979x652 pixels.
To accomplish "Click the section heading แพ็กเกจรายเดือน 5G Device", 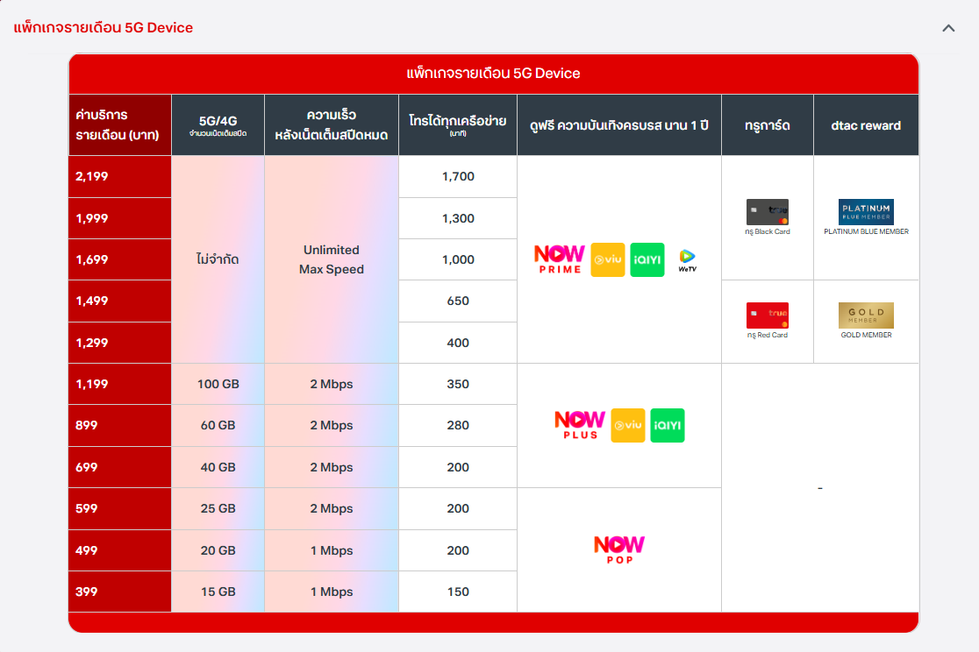I will [x=103, y=27].
